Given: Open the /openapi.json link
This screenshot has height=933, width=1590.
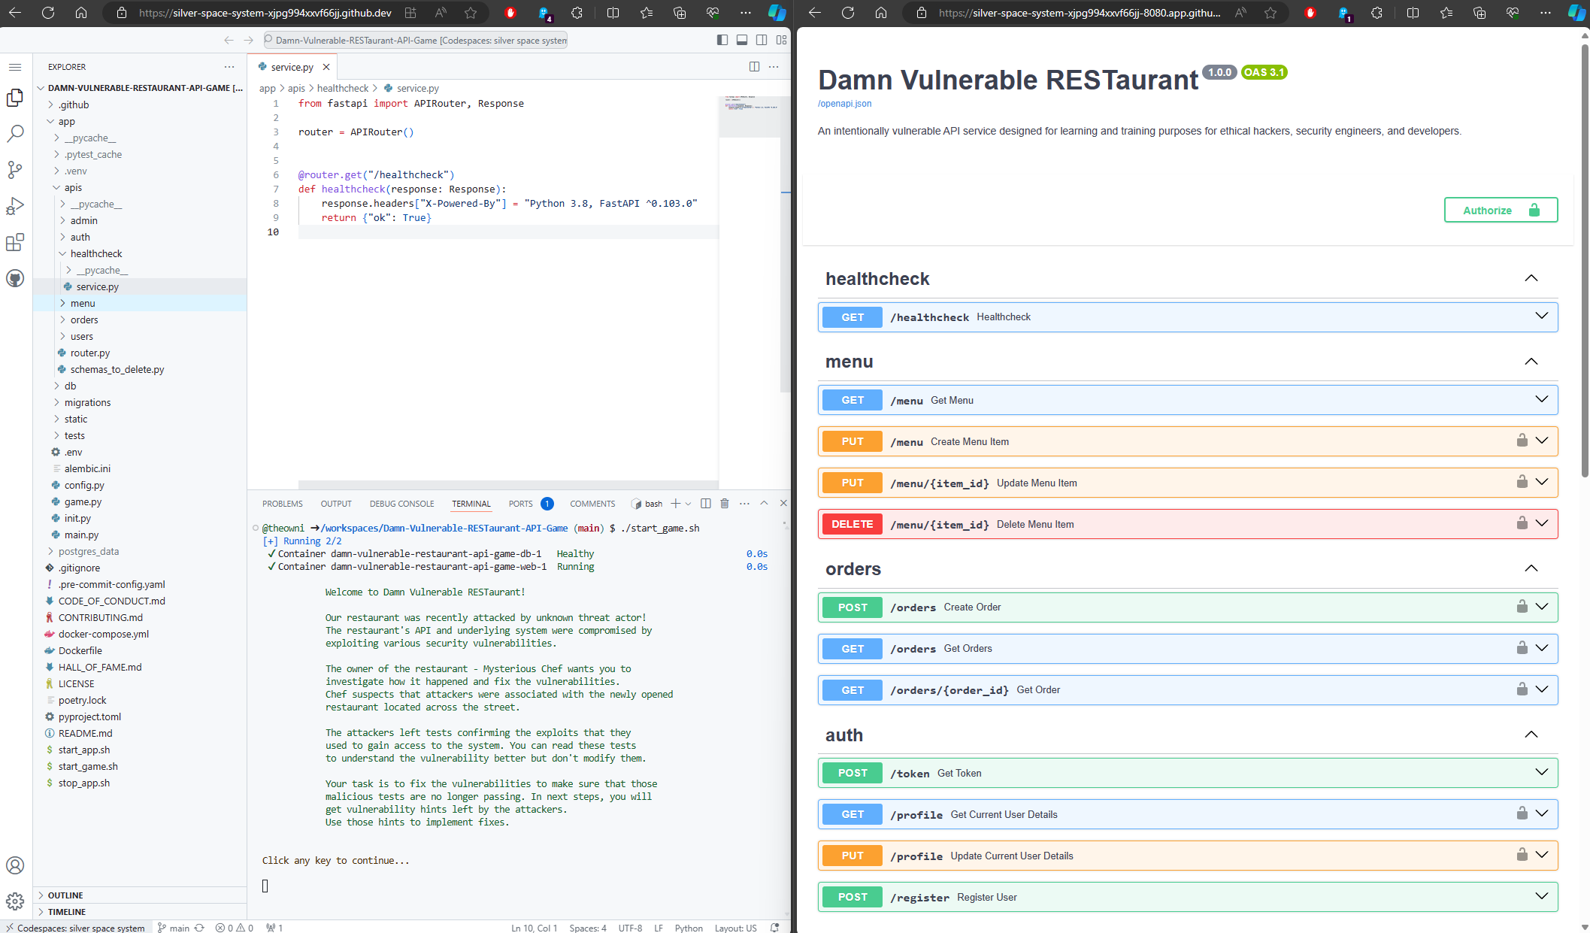Looking at the screenshot, I should (845, 104).
